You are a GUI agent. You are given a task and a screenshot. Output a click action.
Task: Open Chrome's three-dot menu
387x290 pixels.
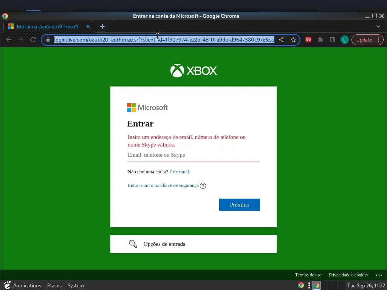pyautogui.click(x=379, y=40)
